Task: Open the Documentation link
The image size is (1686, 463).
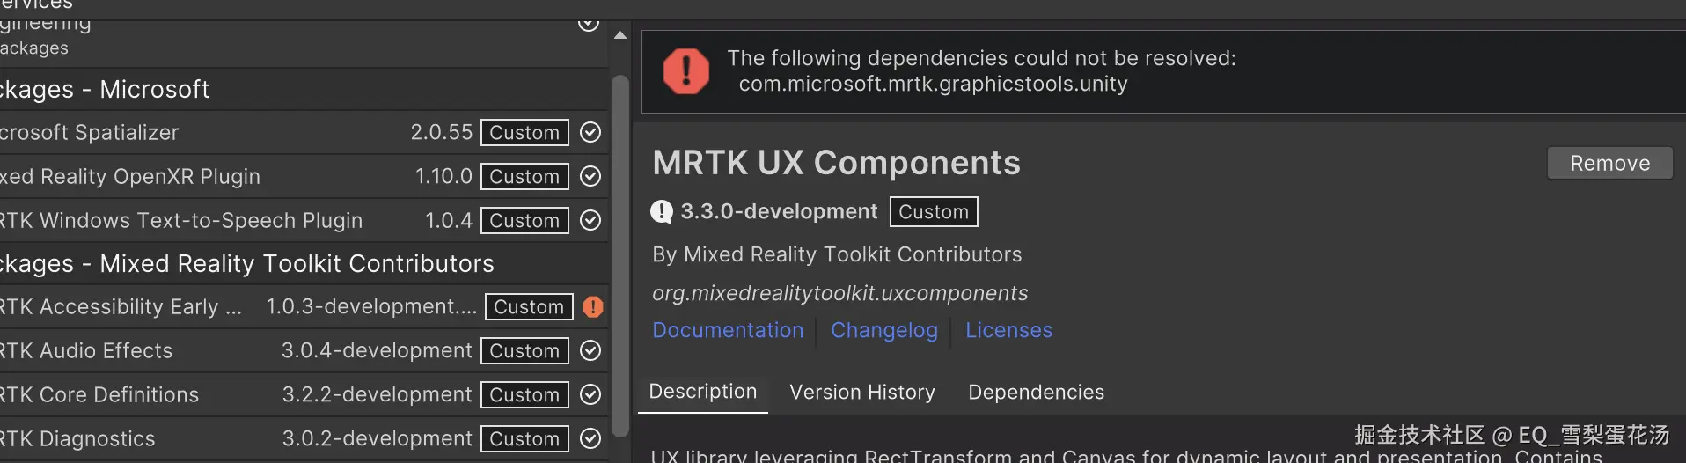Action: coord(728,330)
